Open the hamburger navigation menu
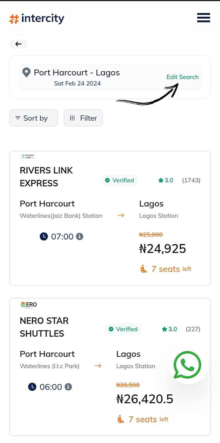 (203, 18)
